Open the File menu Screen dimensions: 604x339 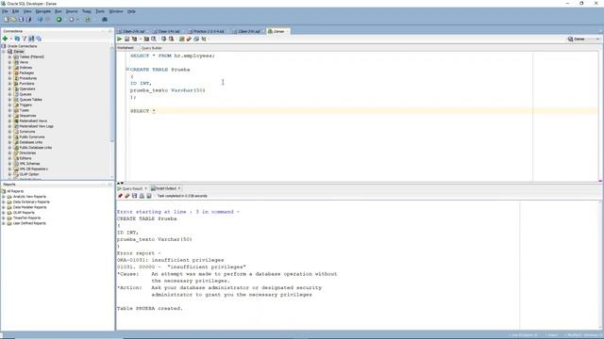click(x=5, y=11)
